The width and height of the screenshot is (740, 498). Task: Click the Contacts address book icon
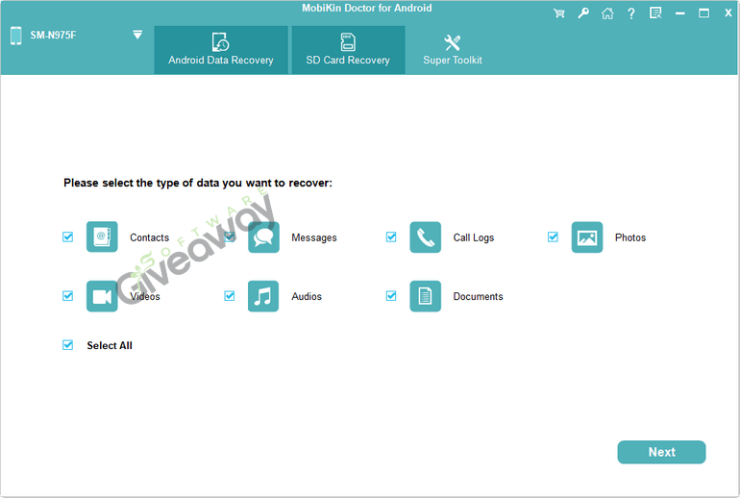pyautogui.click(x=102, y=237)
